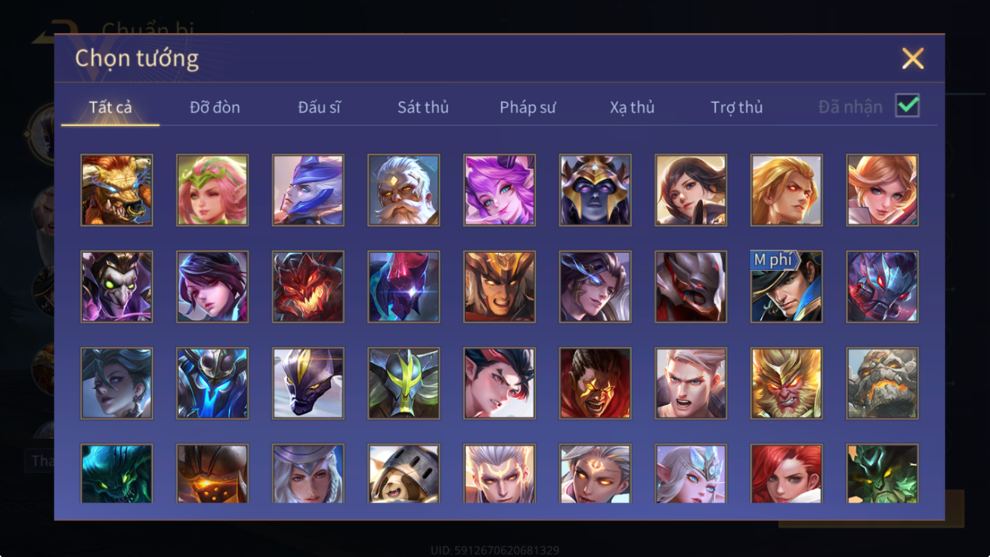The image size is (990, 557).
Task: Select the 'Tất cả' tab
Action: [111, 107]
